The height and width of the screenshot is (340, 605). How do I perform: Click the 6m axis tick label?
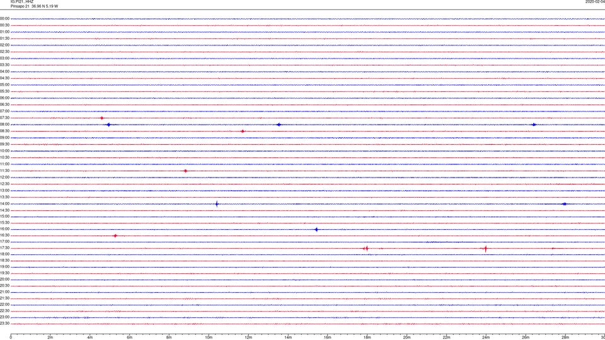click(130, 337)
